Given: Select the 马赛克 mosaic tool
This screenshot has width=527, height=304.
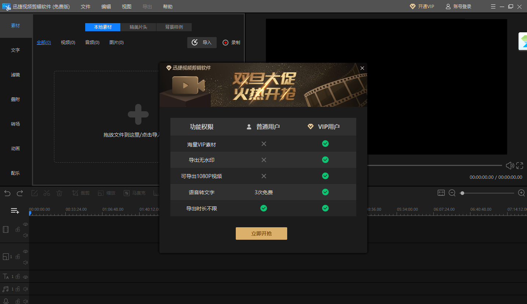Looking at the screenshot, I should pos(134,193).
